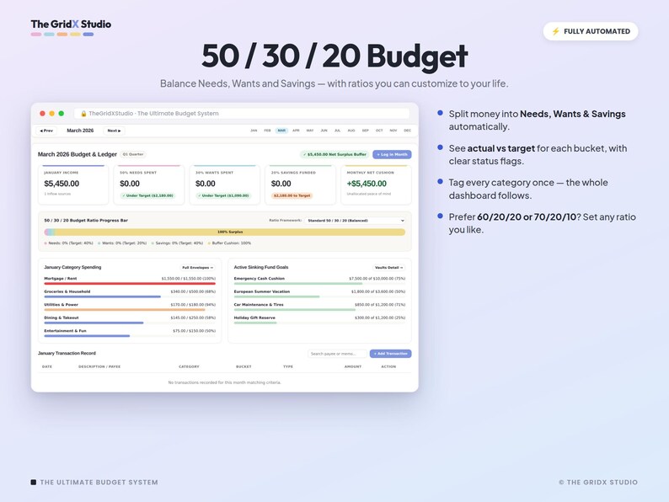The image size is (669, 502).
Task: Select the DEC month tab
Action: 408,131
